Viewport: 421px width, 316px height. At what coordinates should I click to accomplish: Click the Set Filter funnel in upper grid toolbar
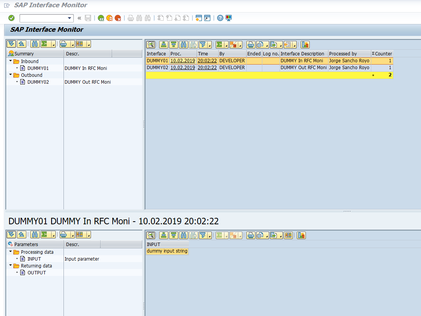tap(203, 45)
